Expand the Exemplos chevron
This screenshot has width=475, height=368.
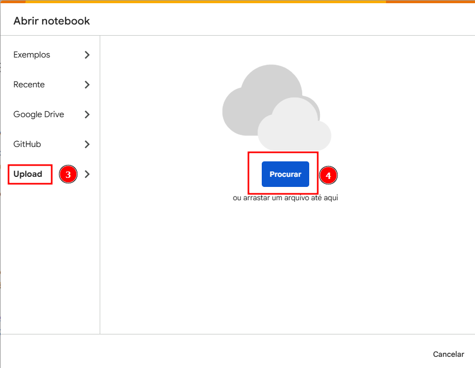(x=87, y=54)
